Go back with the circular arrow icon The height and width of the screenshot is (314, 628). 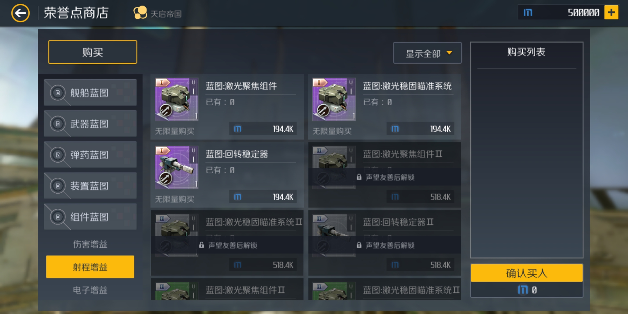click(20, 13)
